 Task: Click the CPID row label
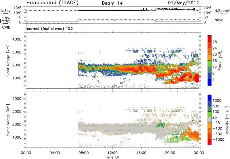pyautogui.click(x=6, y=27)
